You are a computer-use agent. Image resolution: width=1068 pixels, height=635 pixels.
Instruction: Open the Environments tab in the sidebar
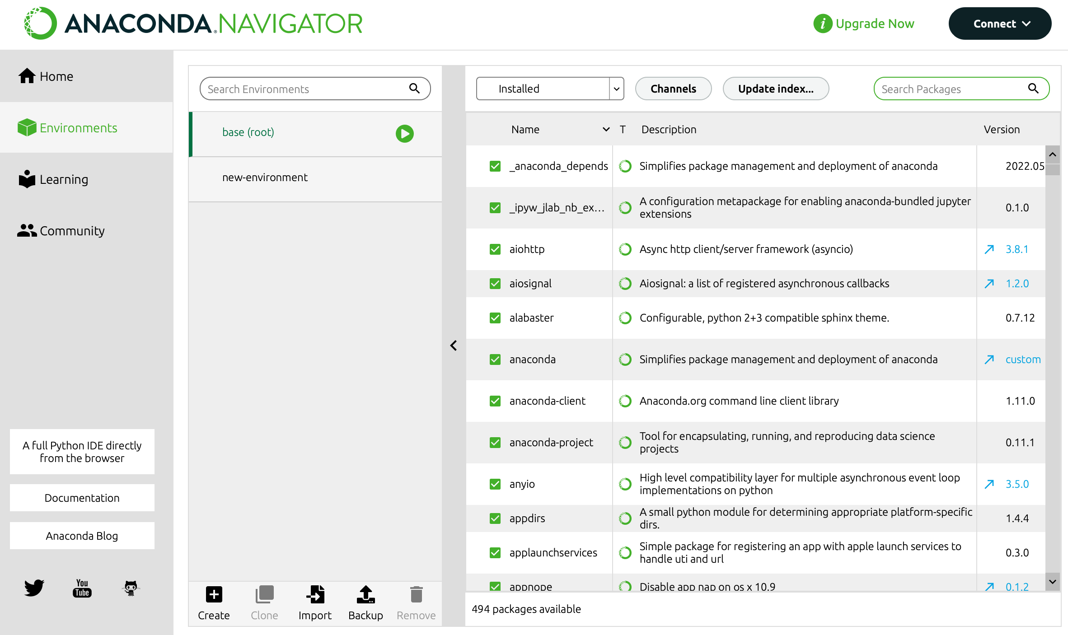[86, 128]
